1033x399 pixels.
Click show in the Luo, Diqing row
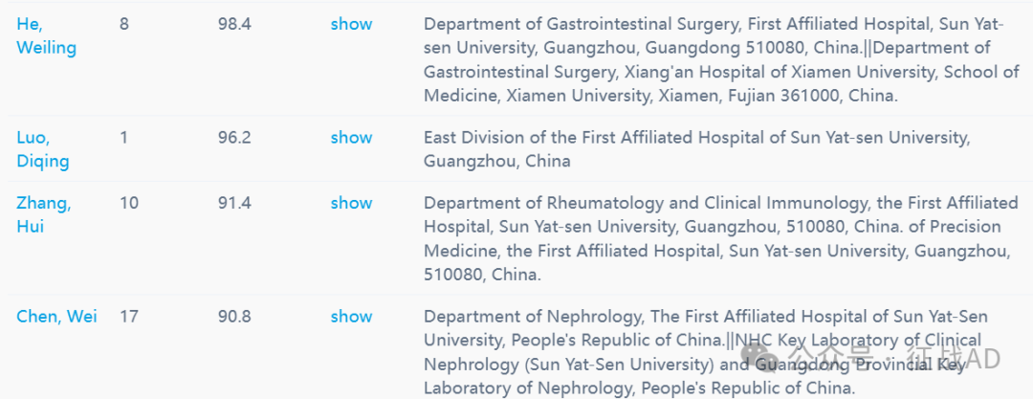[351, 138]
